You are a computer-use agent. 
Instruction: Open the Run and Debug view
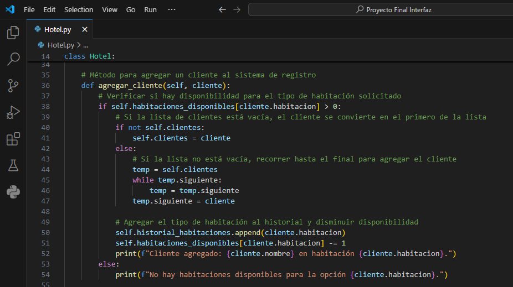pos(13,112)
